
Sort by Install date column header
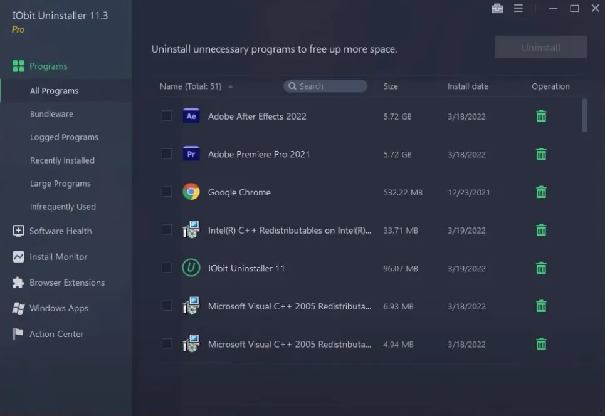468,86
